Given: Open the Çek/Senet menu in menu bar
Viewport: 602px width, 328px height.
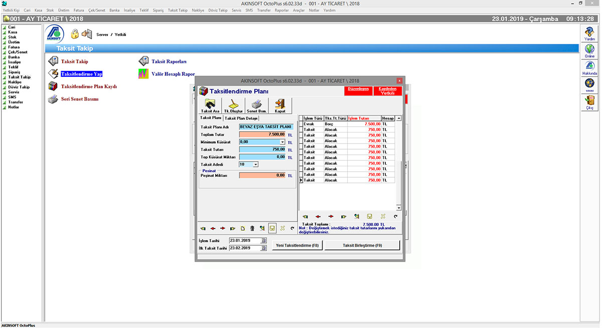Looking at the screenshot, I should click(x=96, y=10).
